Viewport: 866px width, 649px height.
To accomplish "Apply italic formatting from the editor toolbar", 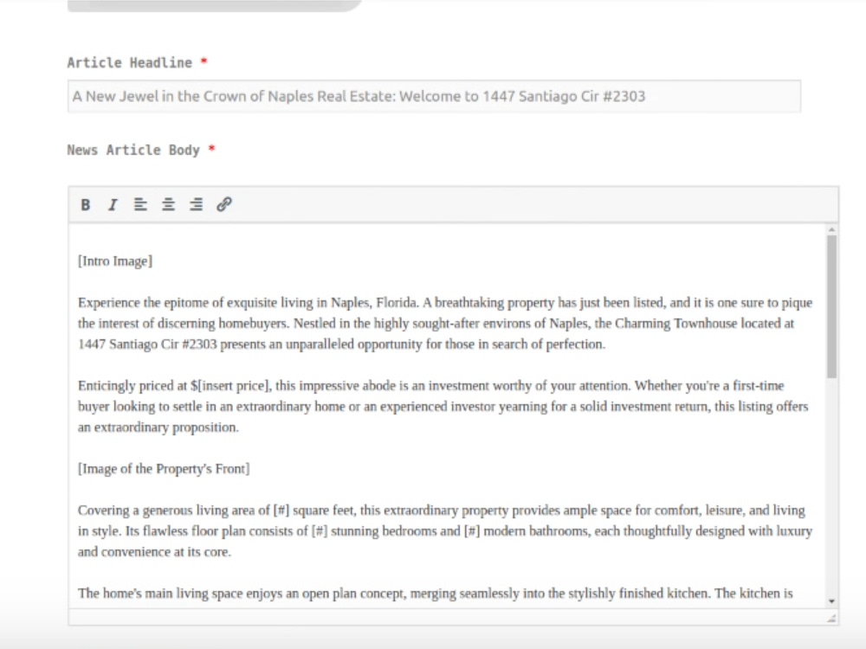I will [113, 205].
